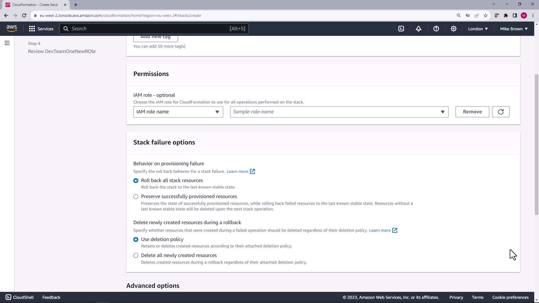The image size is (539, 303).
Task: Open the hamburger side navigation menu
Action: pos(7,43)
